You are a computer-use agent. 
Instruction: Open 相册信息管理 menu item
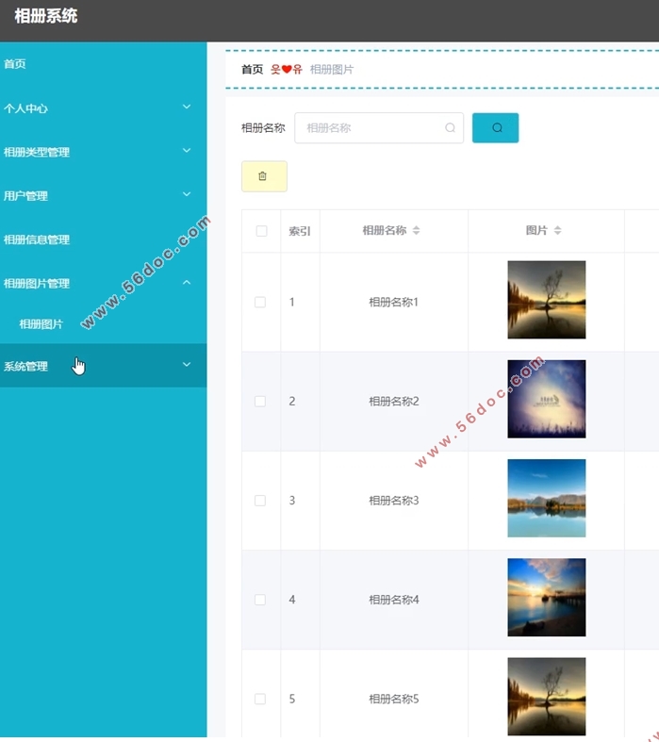(x=103, y=239)
